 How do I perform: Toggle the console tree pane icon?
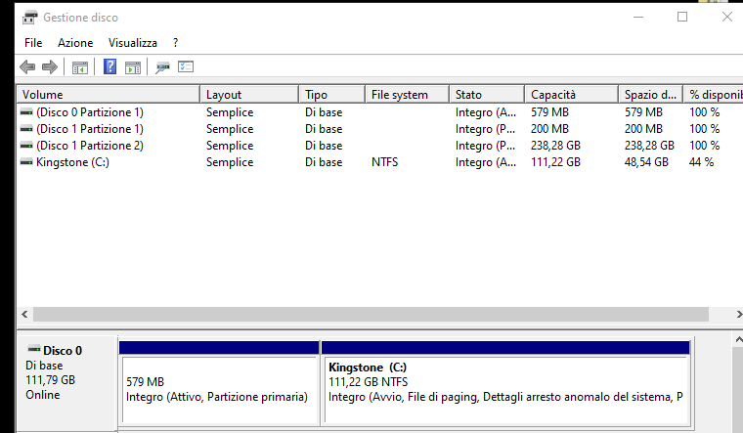pos(79,67)
